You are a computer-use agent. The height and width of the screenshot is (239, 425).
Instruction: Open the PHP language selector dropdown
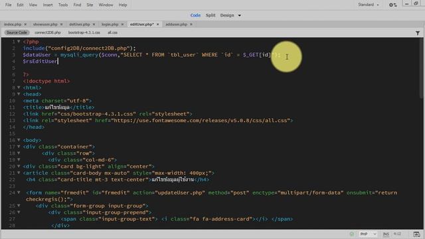click(x=368, y=234)
